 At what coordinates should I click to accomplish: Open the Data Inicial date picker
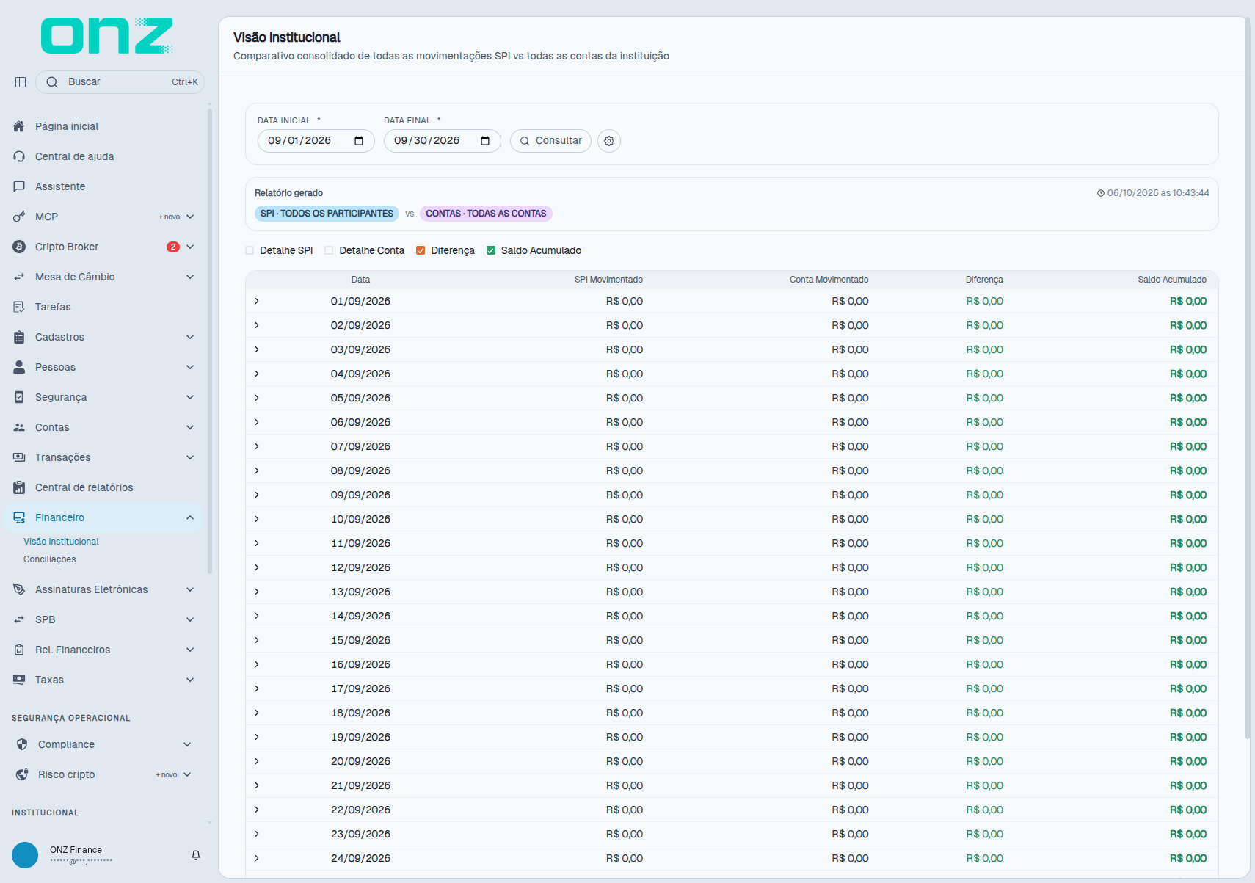coord(359,141)
